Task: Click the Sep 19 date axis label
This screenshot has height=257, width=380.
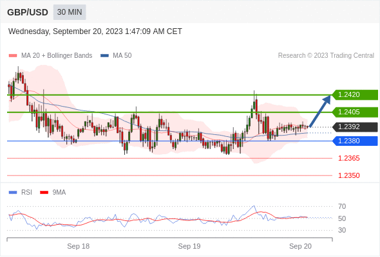Action: tap(189, 246)
